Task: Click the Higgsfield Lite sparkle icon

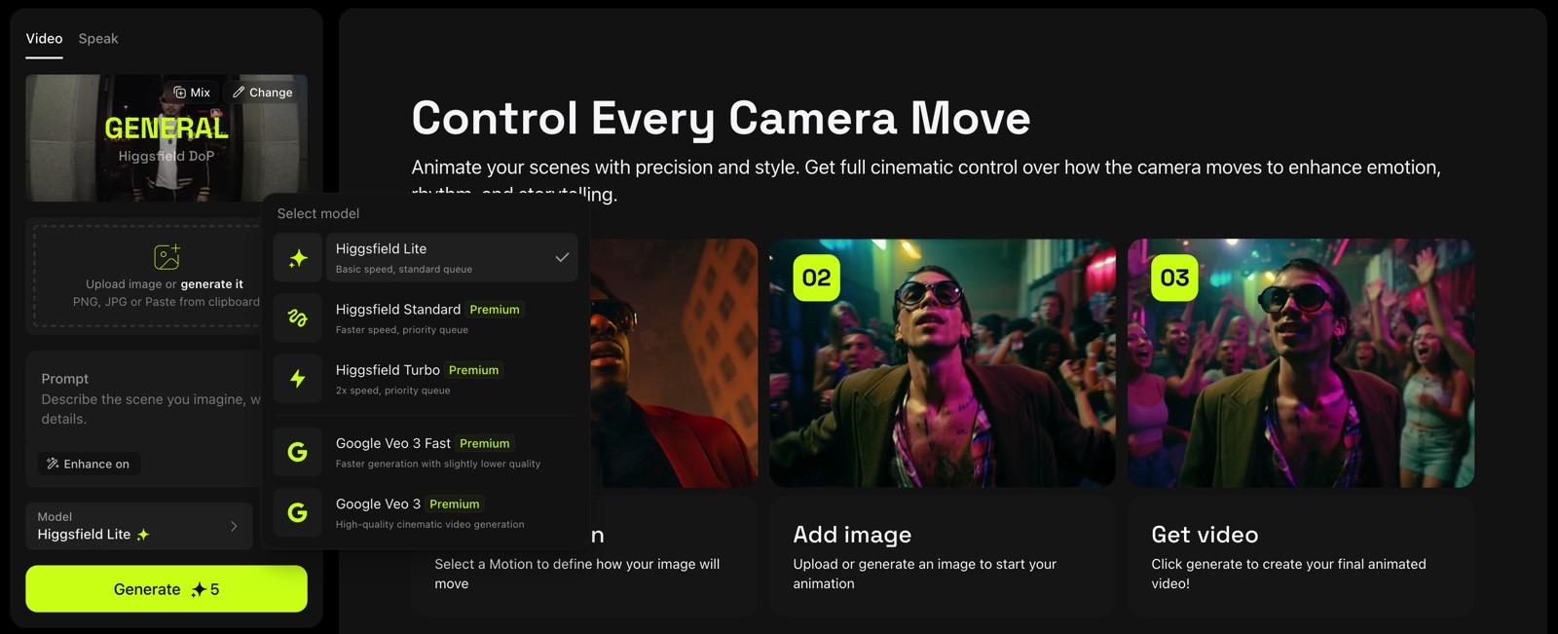Action: (x=298, y=258)
